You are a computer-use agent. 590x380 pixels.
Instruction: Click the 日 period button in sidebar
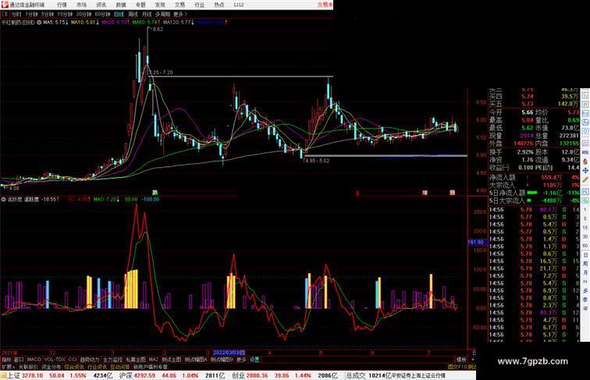click(585, 254)
